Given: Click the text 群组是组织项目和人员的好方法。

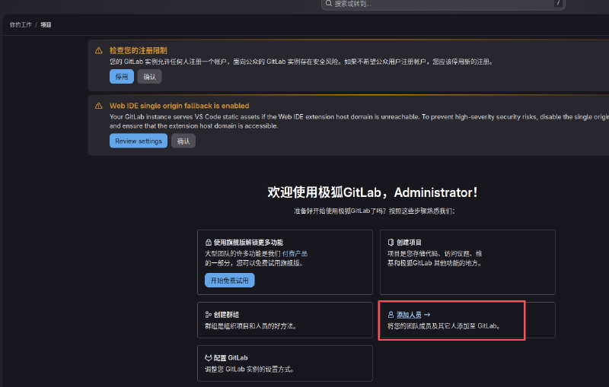Looking at the screenshot, I should 252,326.
